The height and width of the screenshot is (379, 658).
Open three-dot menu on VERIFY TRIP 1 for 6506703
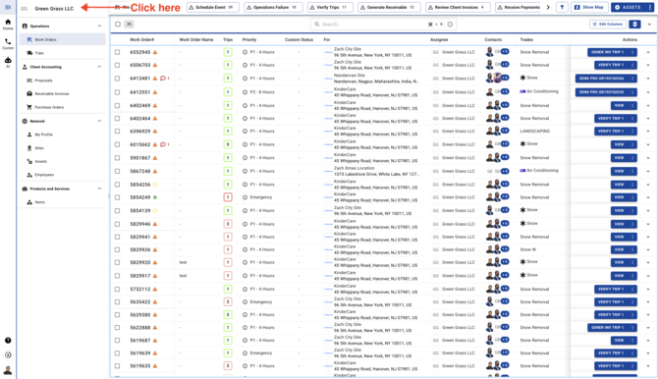pos(632,65)
